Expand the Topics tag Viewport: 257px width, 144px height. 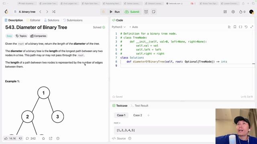coord(21,36)
